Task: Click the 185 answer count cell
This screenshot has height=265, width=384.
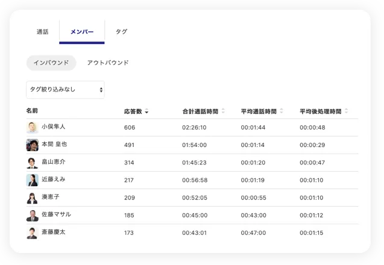Action: [x=129, y=216]
